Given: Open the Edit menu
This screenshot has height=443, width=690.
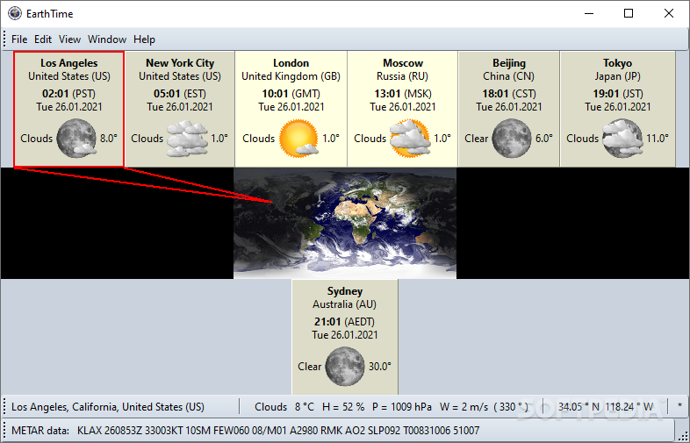Looking at the screenshot, I should click(x=43, y=39).
